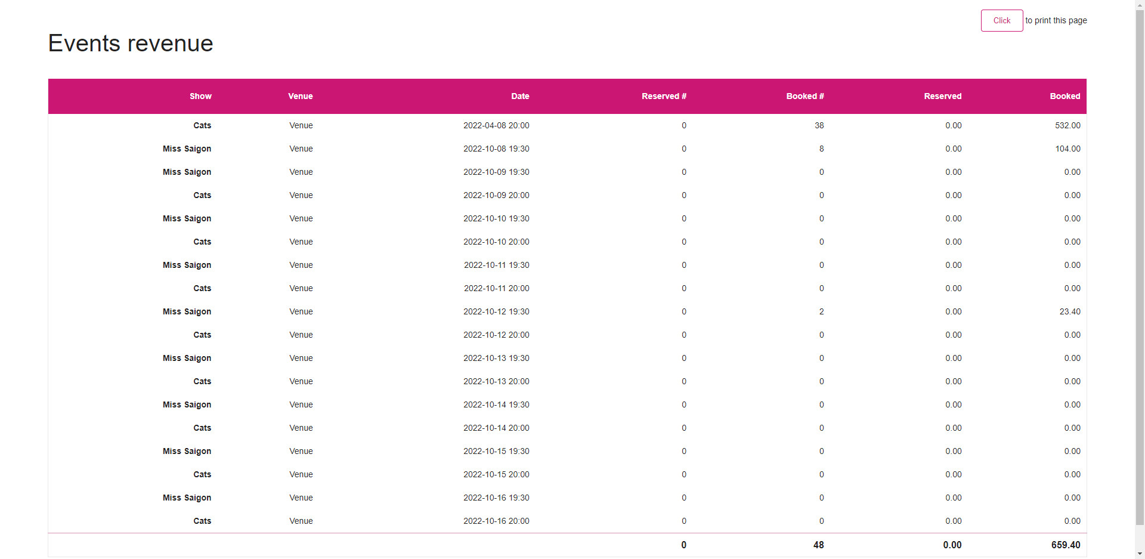Sort by the Booked # column header
The height and width of the screenshot is (559, 1145).
coord(805,96)
